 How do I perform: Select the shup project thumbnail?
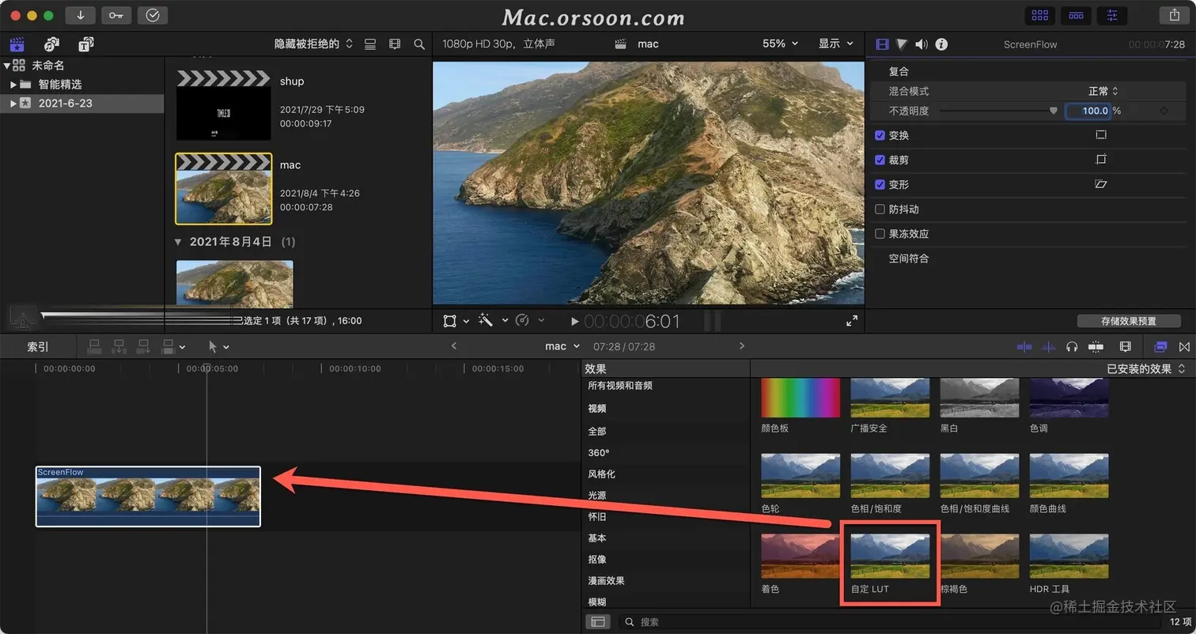[x=223, y=106]
